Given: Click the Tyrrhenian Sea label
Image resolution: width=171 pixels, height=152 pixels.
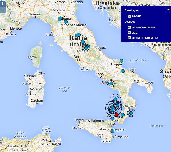Looking at the screenshot, I should (x=64, y=89).
